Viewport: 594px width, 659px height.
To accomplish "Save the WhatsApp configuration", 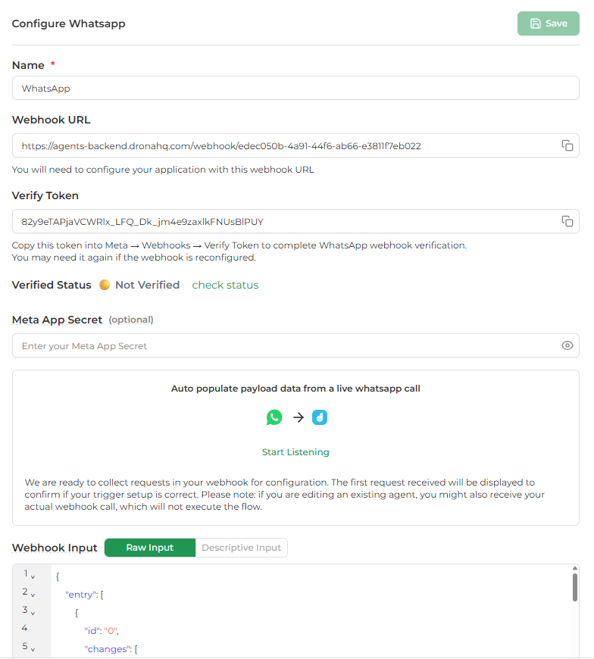I will (548, 23).
